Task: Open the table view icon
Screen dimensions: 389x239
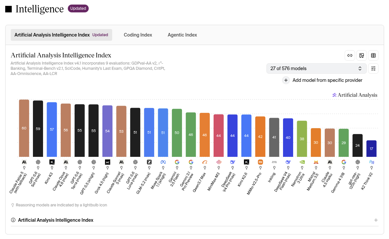Action: tap(373, 55)
